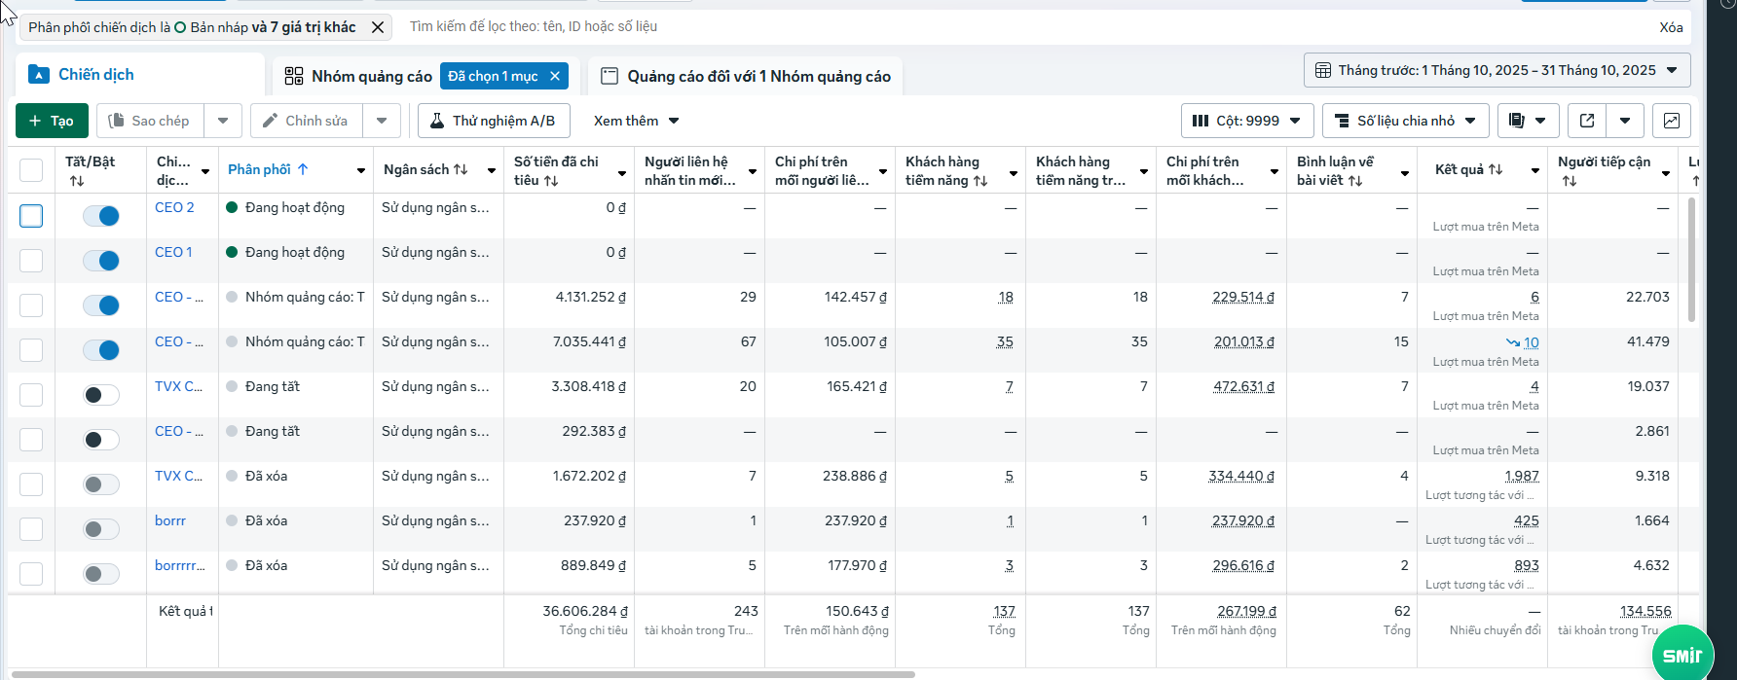Remove the 'Phân phối chiến dịch' filter
Screen dimensions: 1737x680
point(378,27)
